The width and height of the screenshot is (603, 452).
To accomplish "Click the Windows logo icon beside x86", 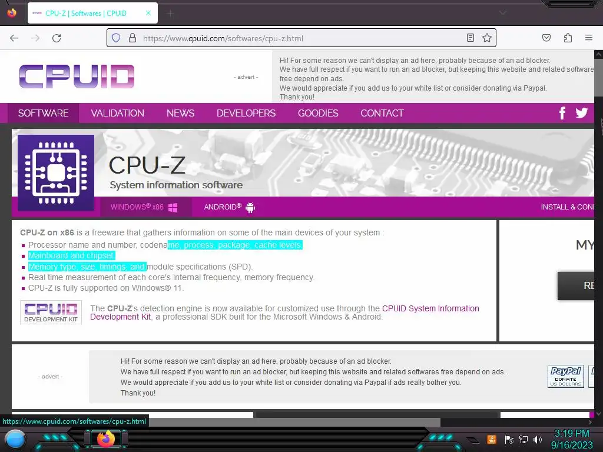I will tap(173, 208).
